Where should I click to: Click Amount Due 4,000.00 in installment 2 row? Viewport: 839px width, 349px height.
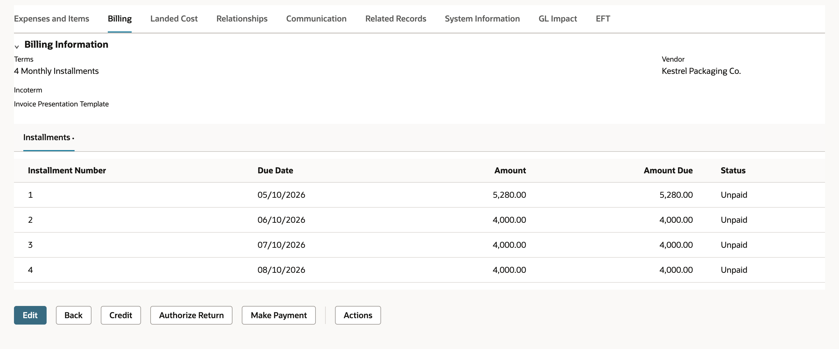click(x=676, y=220)
